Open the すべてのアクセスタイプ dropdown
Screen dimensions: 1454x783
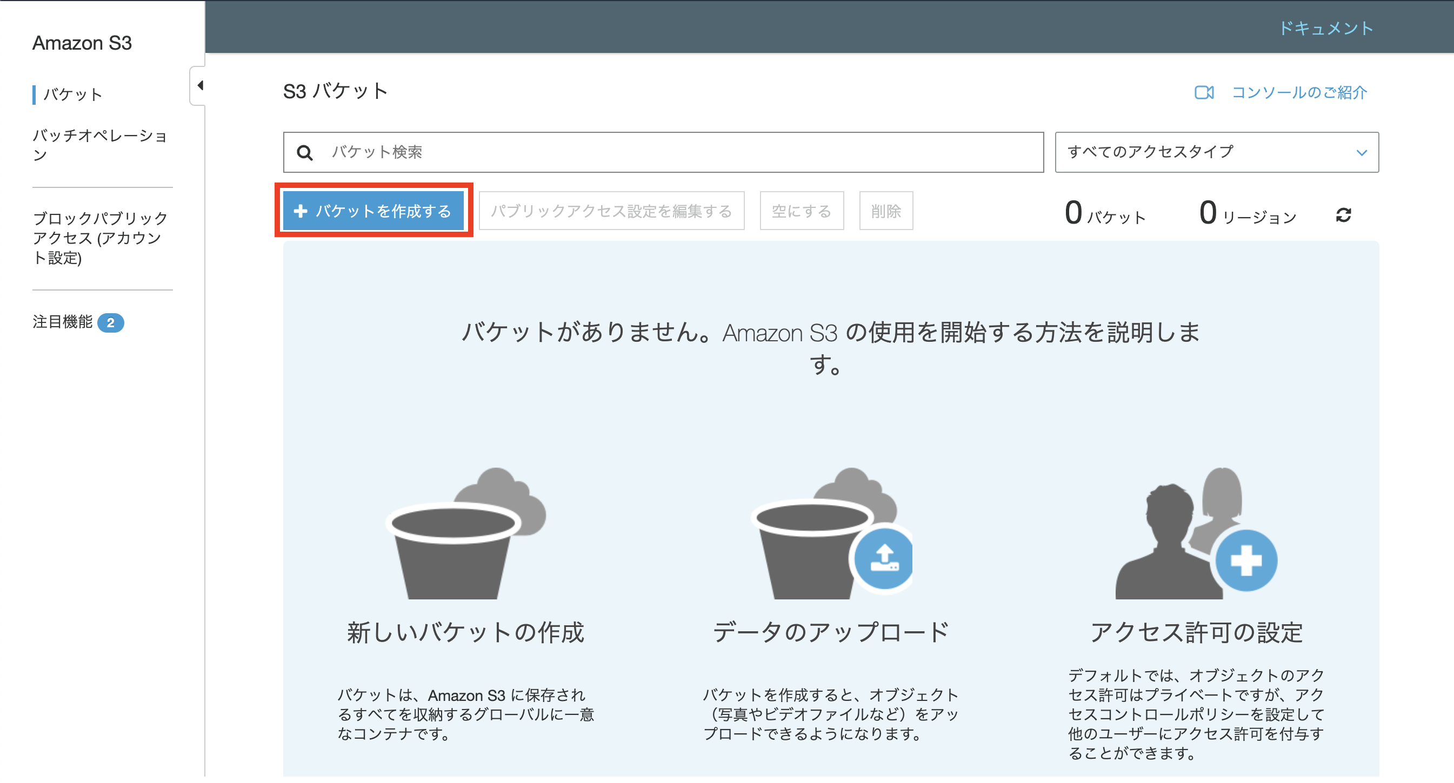pos(1216,152)
